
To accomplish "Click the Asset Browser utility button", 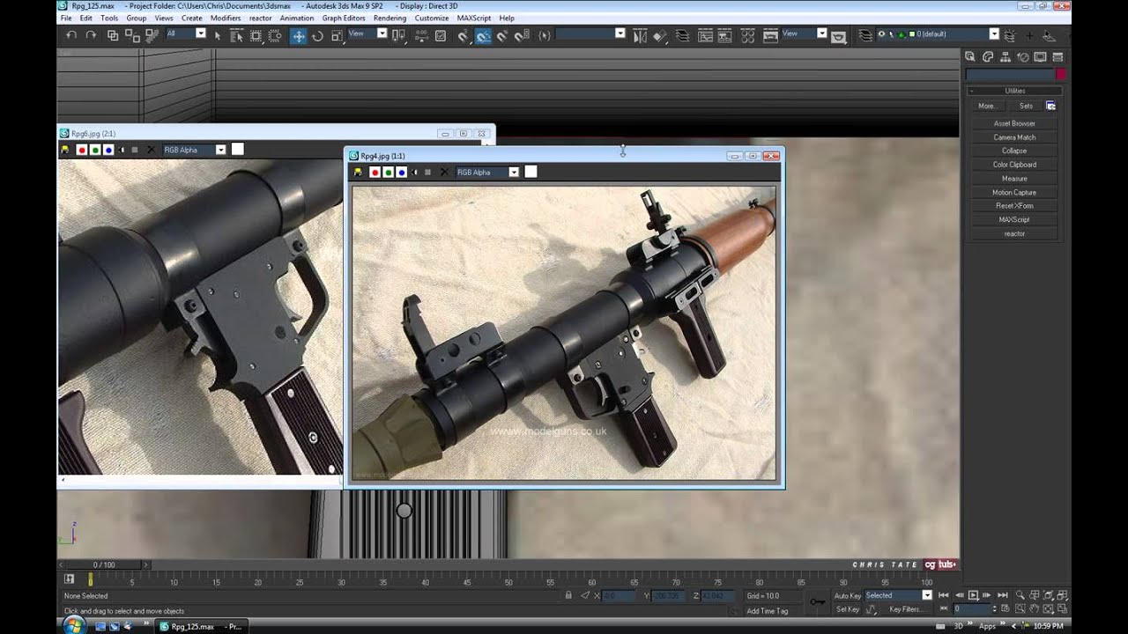I will 1014,123.
